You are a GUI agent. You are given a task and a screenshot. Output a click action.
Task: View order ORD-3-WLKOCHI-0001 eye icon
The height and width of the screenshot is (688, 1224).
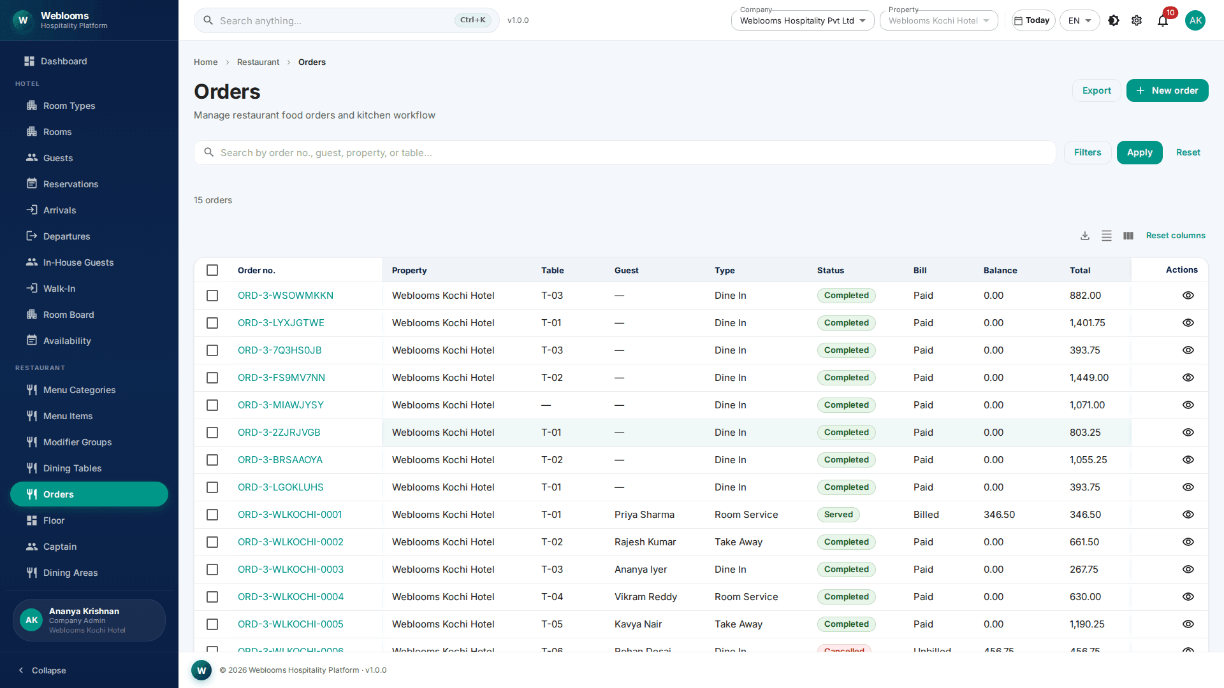(1188, 515)
